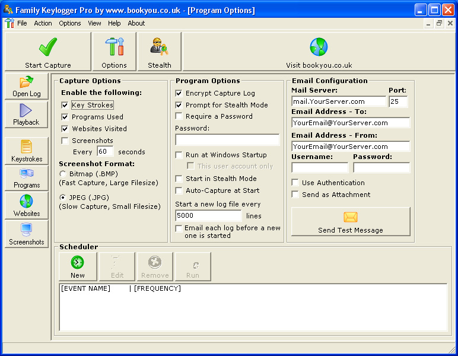Click the Mail Server input field
This screenshot has width=458, height=356.
338,101
